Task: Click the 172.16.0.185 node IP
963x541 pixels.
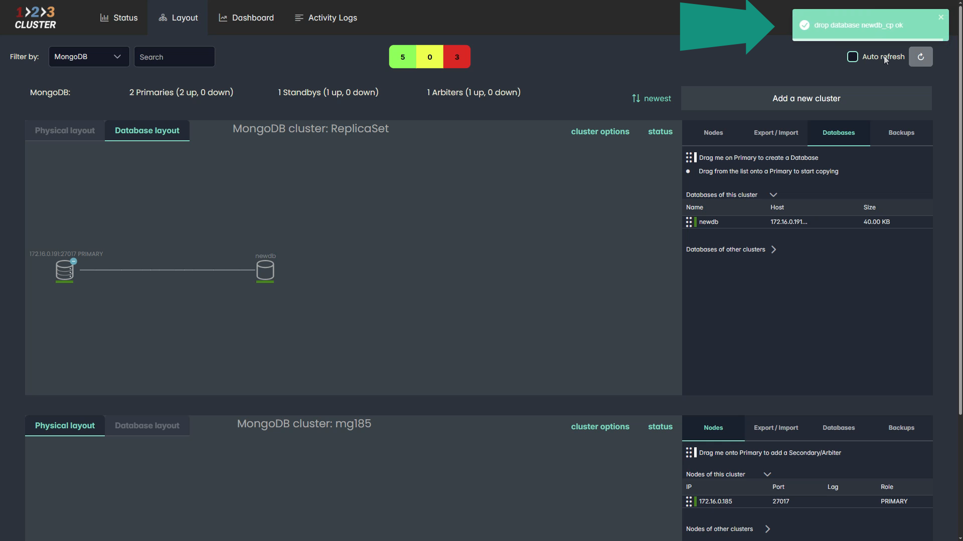Action: 716,501
